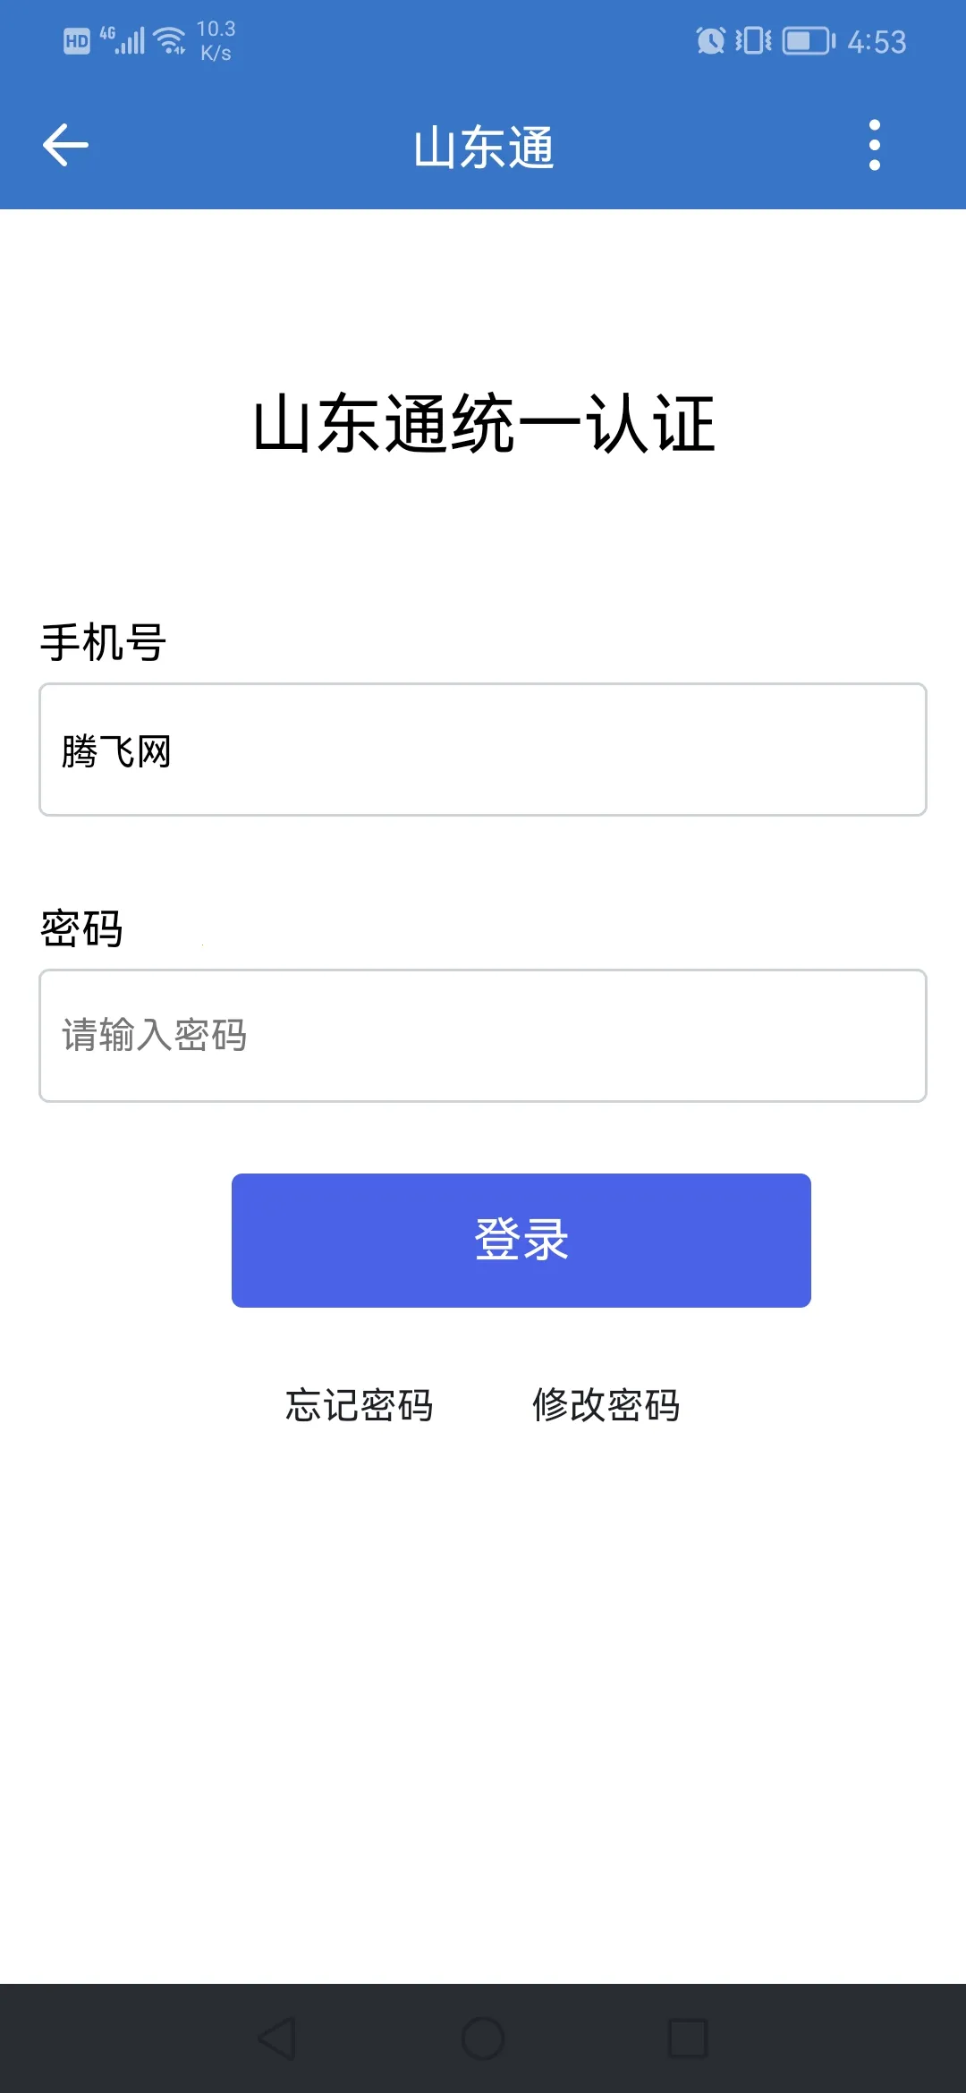
Task: Tap the battery indicator icon
Action: pos(809,41)
